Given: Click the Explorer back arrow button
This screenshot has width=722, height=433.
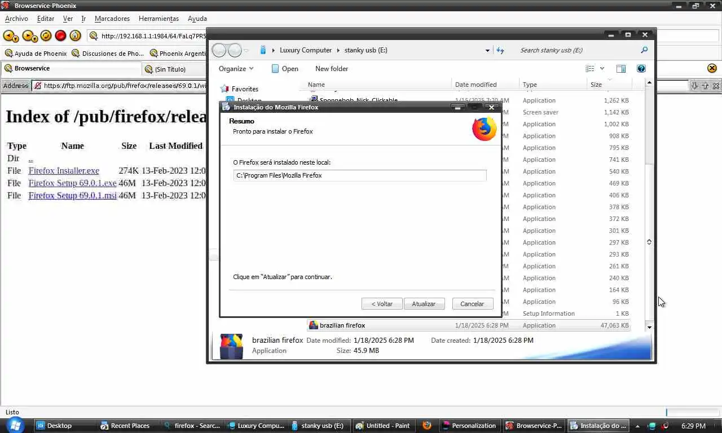Looking at the screenshot, I should pos(219,50).
